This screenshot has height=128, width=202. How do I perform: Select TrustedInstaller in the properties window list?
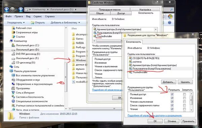pyautogui.click(x=104, y=36)
